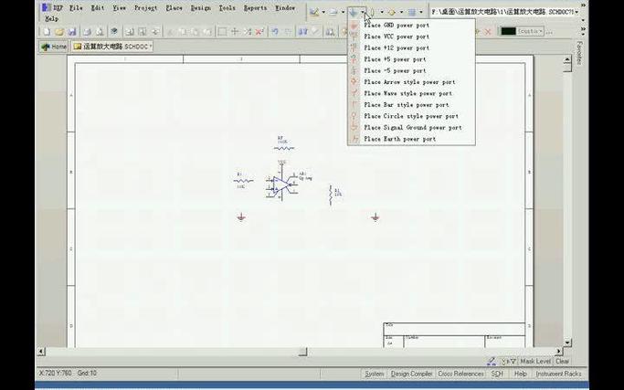
Task: Switch to the Home tab
Action: [x=54, y=47]
